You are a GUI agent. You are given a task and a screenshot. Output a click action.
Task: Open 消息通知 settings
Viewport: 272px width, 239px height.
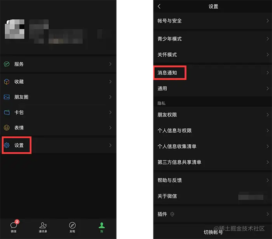click(213, 73)
